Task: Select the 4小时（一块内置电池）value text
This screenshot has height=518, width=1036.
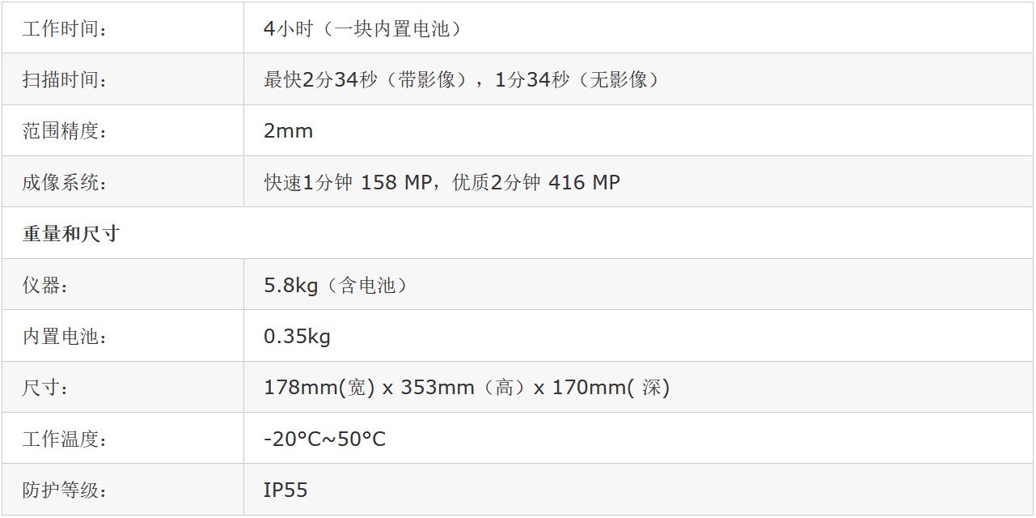Action: [363, 29]
